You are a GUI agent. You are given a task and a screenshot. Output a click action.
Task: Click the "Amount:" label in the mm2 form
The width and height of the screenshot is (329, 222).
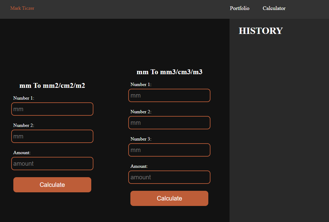[22, 153]
